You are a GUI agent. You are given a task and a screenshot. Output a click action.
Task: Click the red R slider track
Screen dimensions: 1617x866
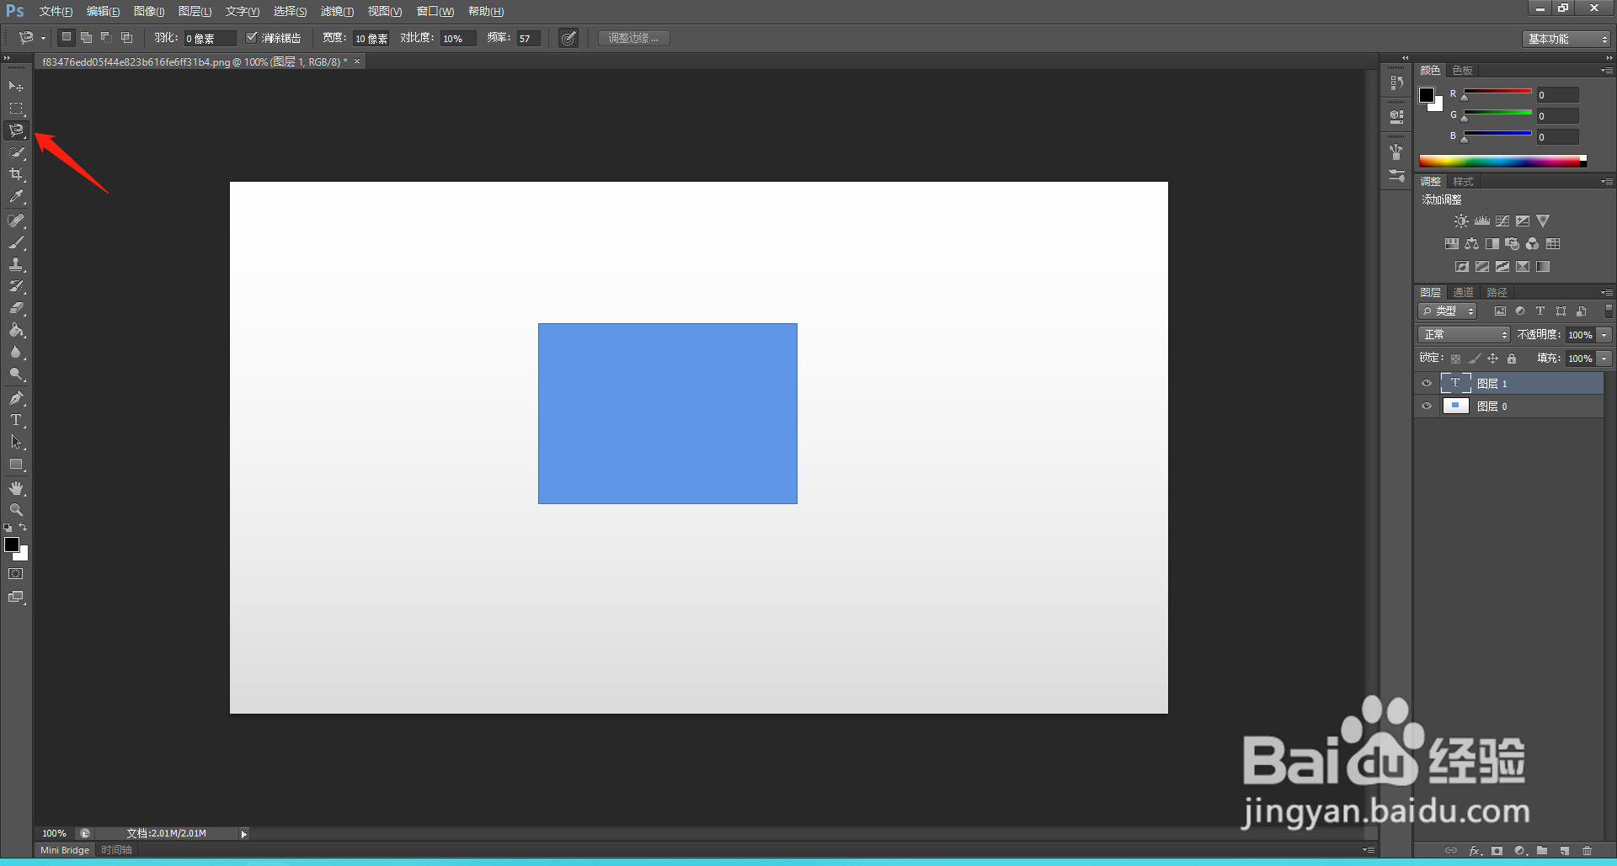(1497, 91)
